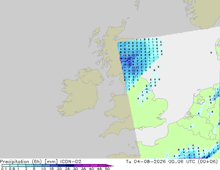The image size is (220, 170).
Task: Click the '13' precipitation value on map
Action: point(125,59)
